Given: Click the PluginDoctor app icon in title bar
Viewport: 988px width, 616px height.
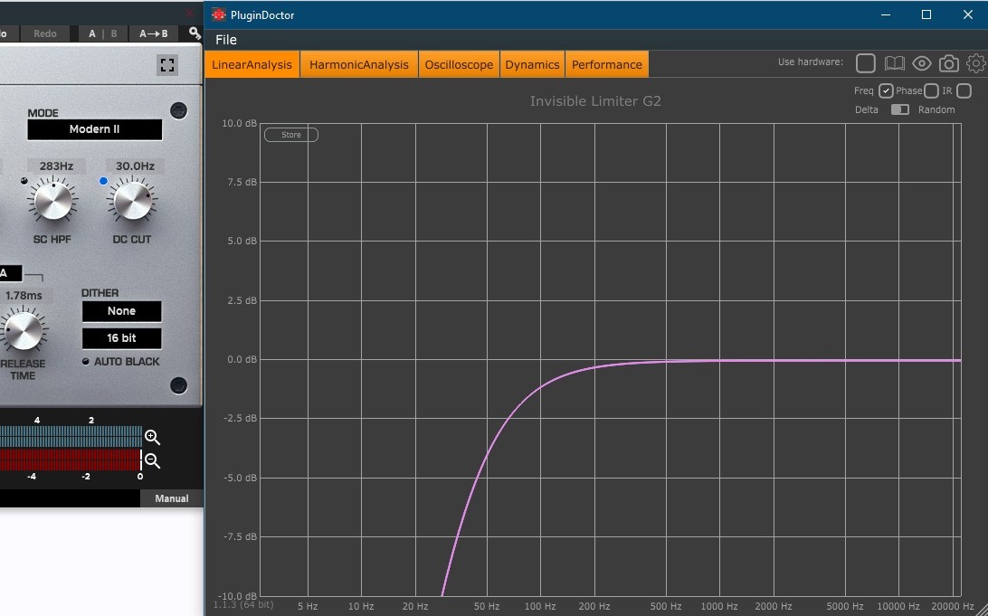Looking at the screenshot, I should [219, 14].
